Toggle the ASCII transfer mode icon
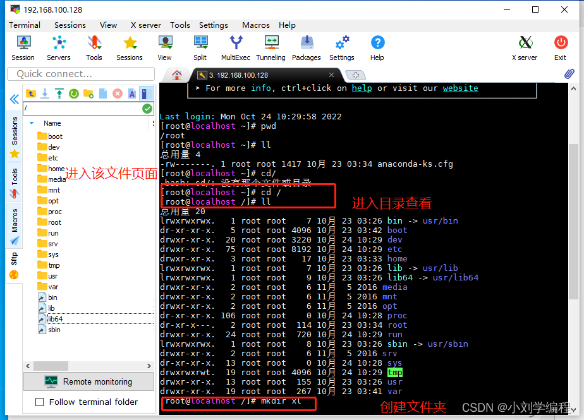584x420 pixels. coord(132,93)
